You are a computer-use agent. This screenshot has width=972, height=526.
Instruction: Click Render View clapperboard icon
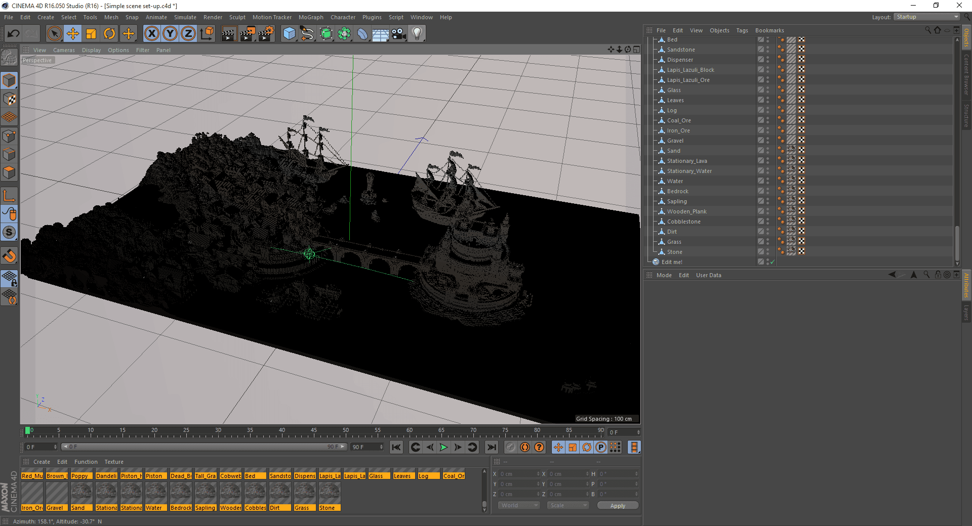229,34
